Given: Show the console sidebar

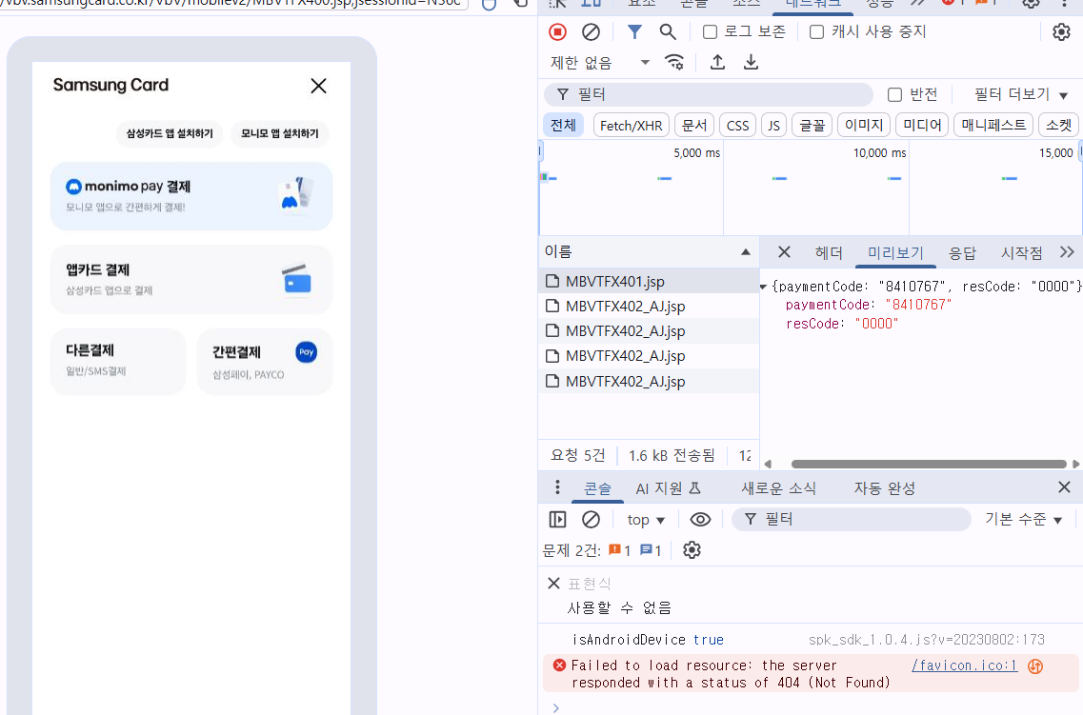Looking at the screenshot, I should (x=557, y=519).
